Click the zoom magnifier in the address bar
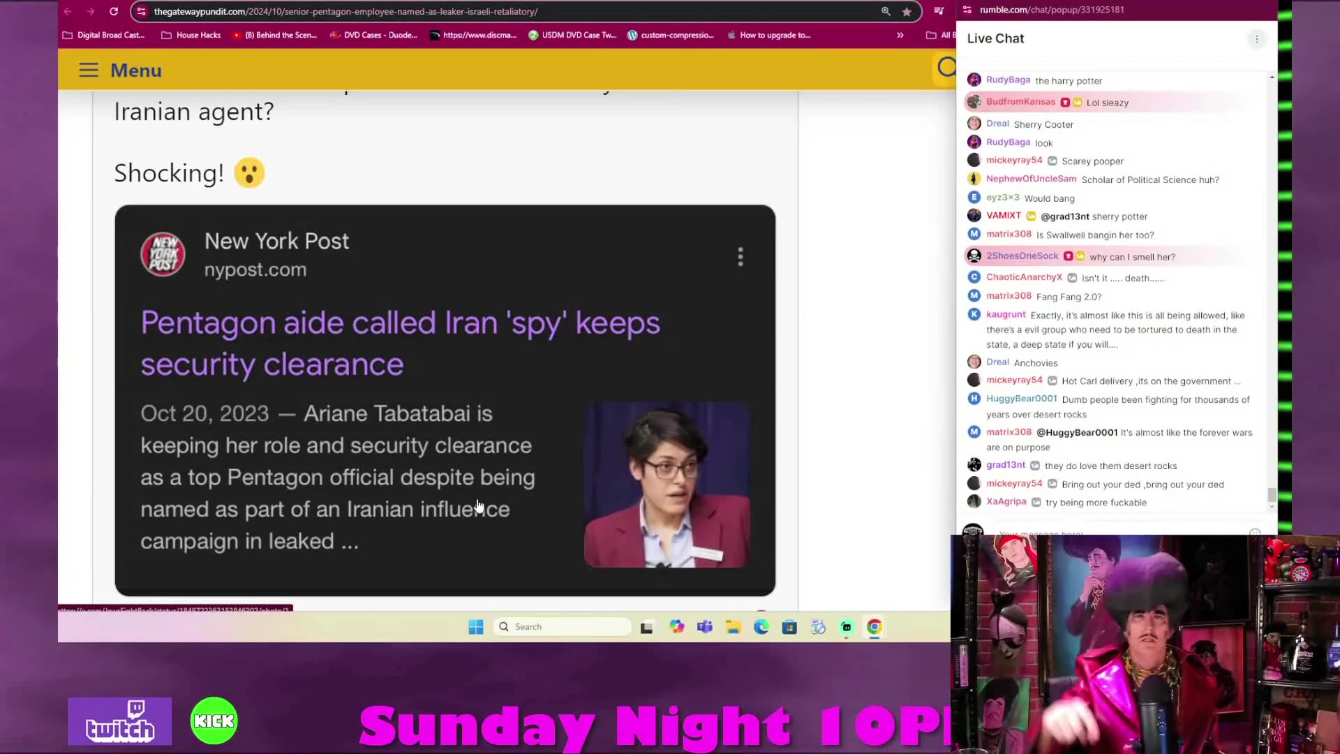The height and width of the screenshot is (754, 1340). [885, 11]
